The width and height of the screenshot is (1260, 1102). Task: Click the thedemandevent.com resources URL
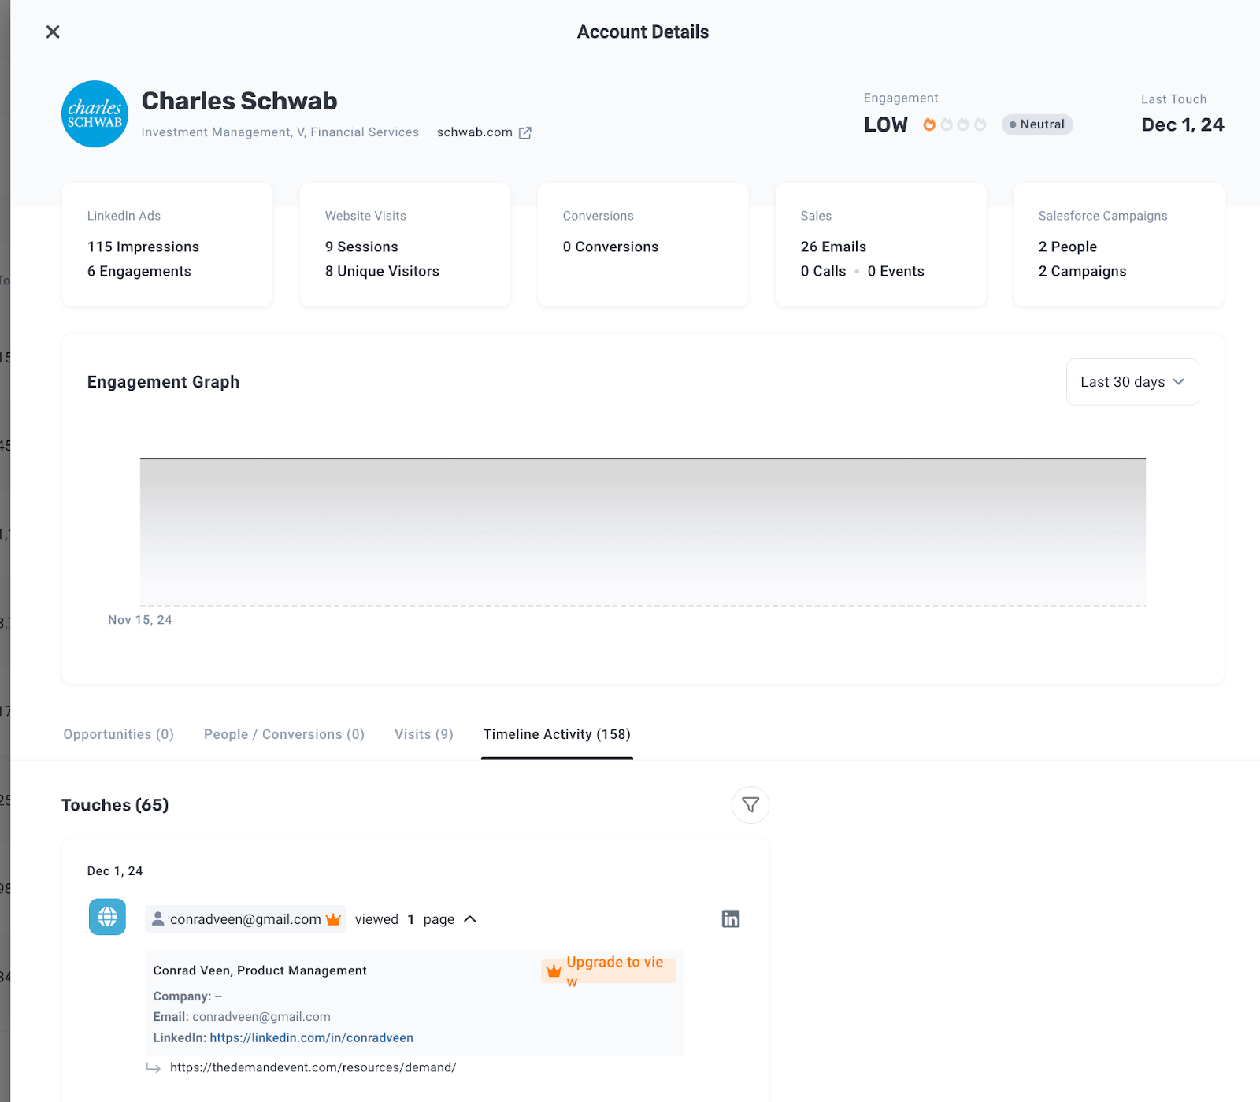[313, 1067]
